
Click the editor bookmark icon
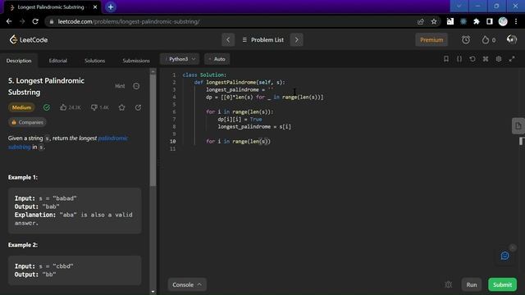[446, 59]
